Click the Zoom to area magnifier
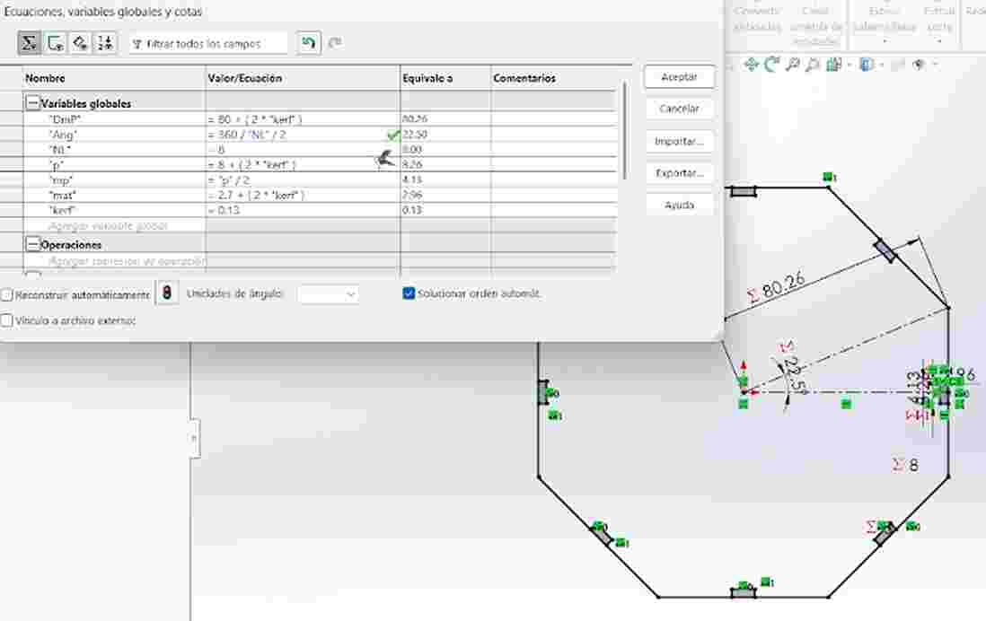The height and width of the screenshot is (621, 986). tap(813, 65)
